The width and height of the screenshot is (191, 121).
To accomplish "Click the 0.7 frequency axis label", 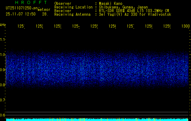I will (3, 100).
